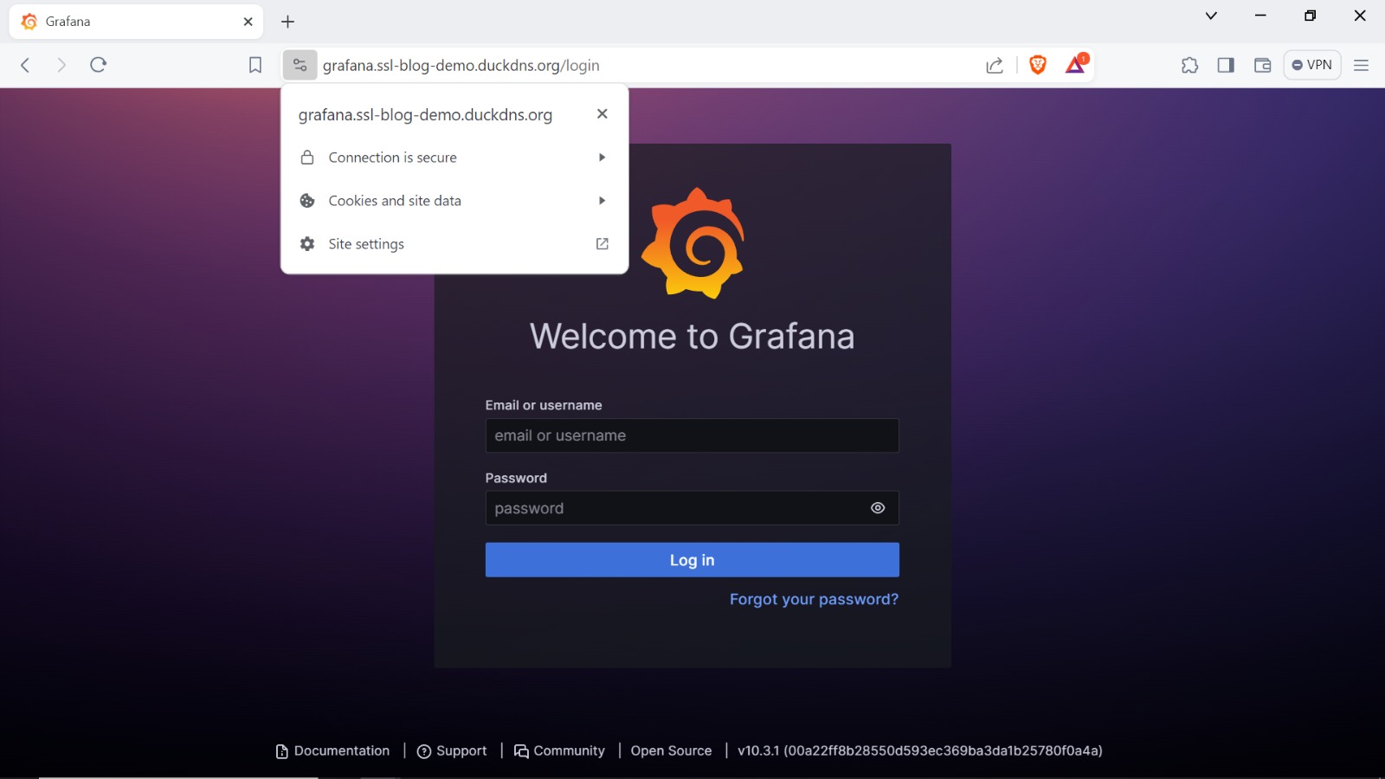Expand Cookies and site data submenu

[454, 201]
